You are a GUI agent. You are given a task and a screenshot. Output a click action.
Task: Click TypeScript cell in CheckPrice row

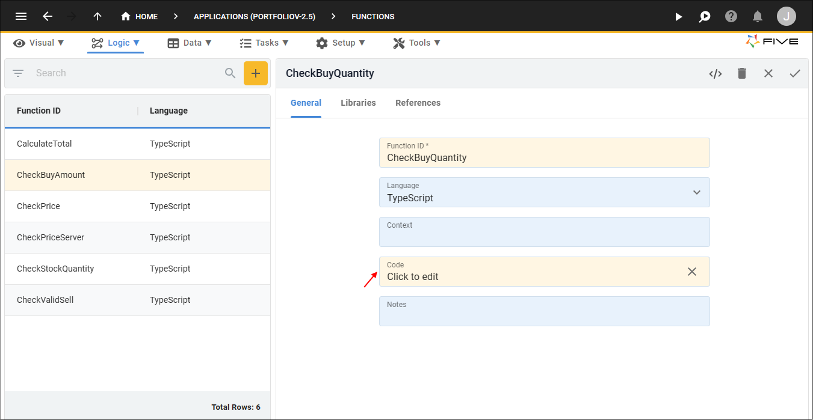(x=170, y=206)
